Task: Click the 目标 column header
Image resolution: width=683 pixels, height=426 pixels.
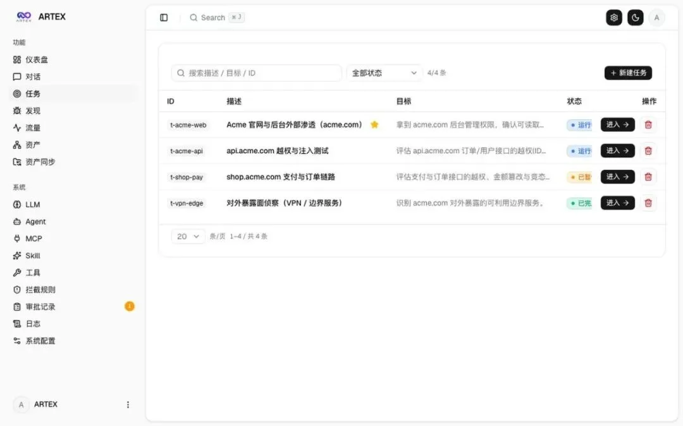Action: coord(403,101)
